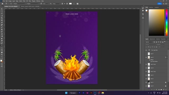The image size is (169, 95).
Task: Open the layer filter Kind dropdown
Action: point(149,42)
